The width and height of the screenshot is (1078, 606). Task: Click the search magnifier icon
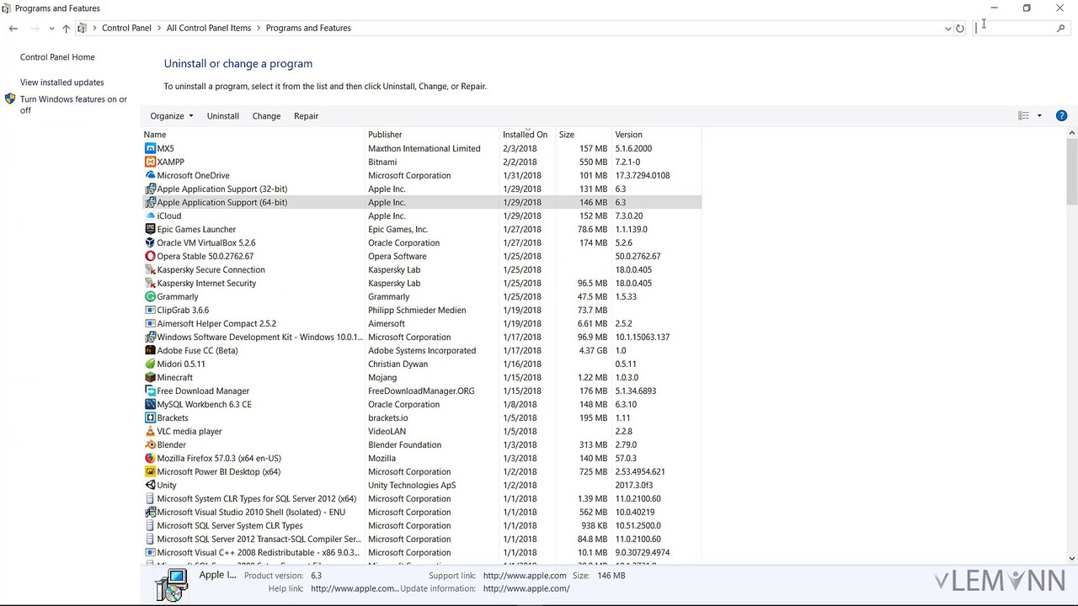pyautogui.click(x=1060, y=28)
